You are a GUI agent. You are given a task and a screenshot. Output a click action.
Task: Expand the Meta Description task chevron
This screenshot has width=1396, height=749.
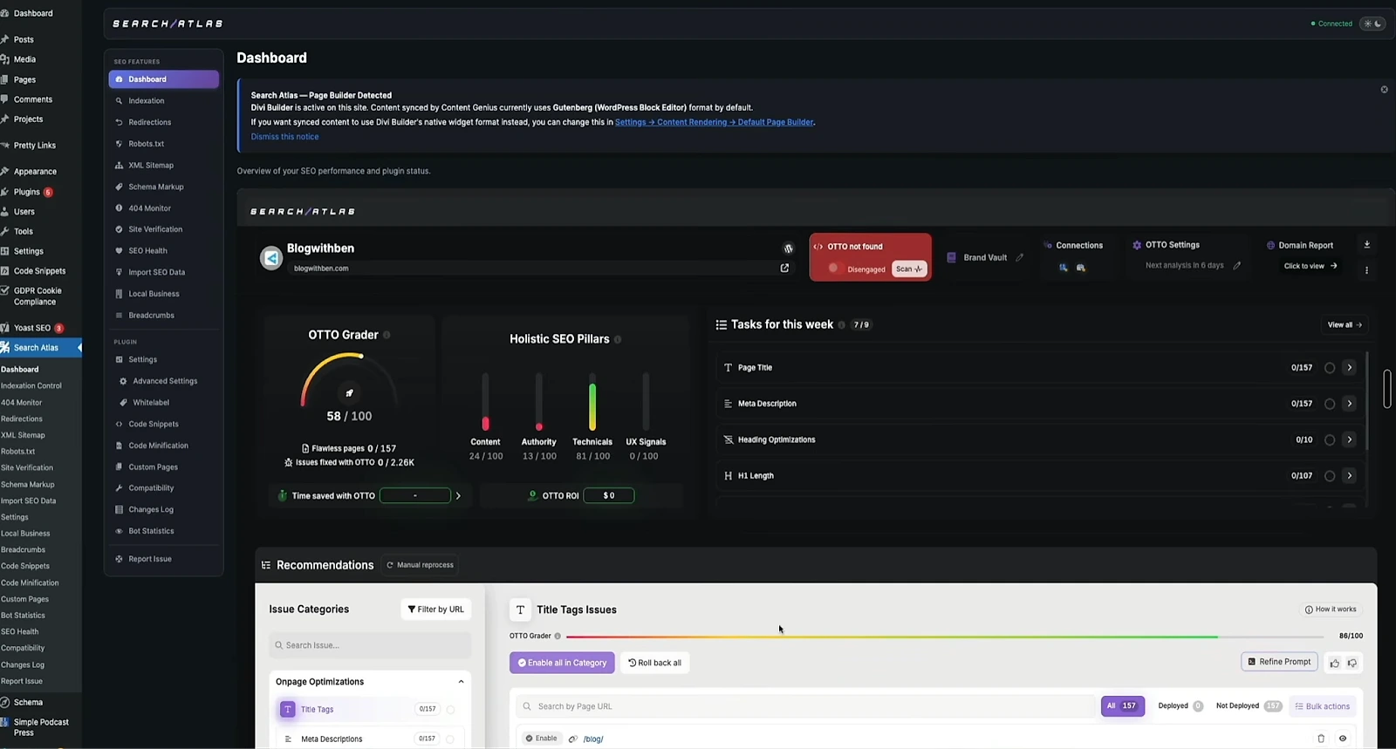(x=1350, y=404)
